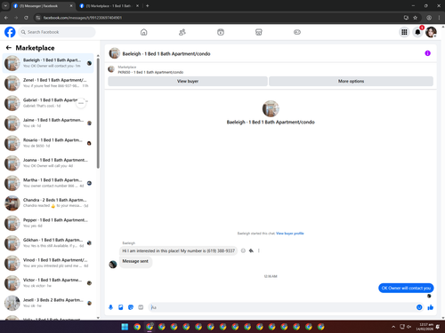Reload the page
445x333 pixels.
pyautogui.click(x=26, y=18)
